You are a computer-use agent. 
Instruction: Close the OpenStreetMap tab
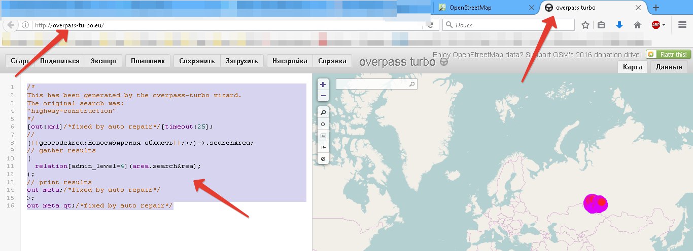point(532,8)
